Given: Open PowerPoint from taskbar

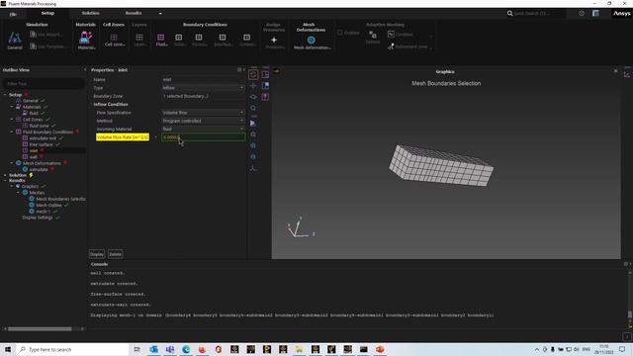Looking at the screenshot, I should coord(380,349).
